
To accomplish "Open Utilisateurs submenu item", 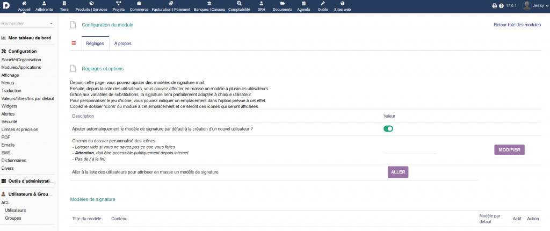I will click(16, 210).
